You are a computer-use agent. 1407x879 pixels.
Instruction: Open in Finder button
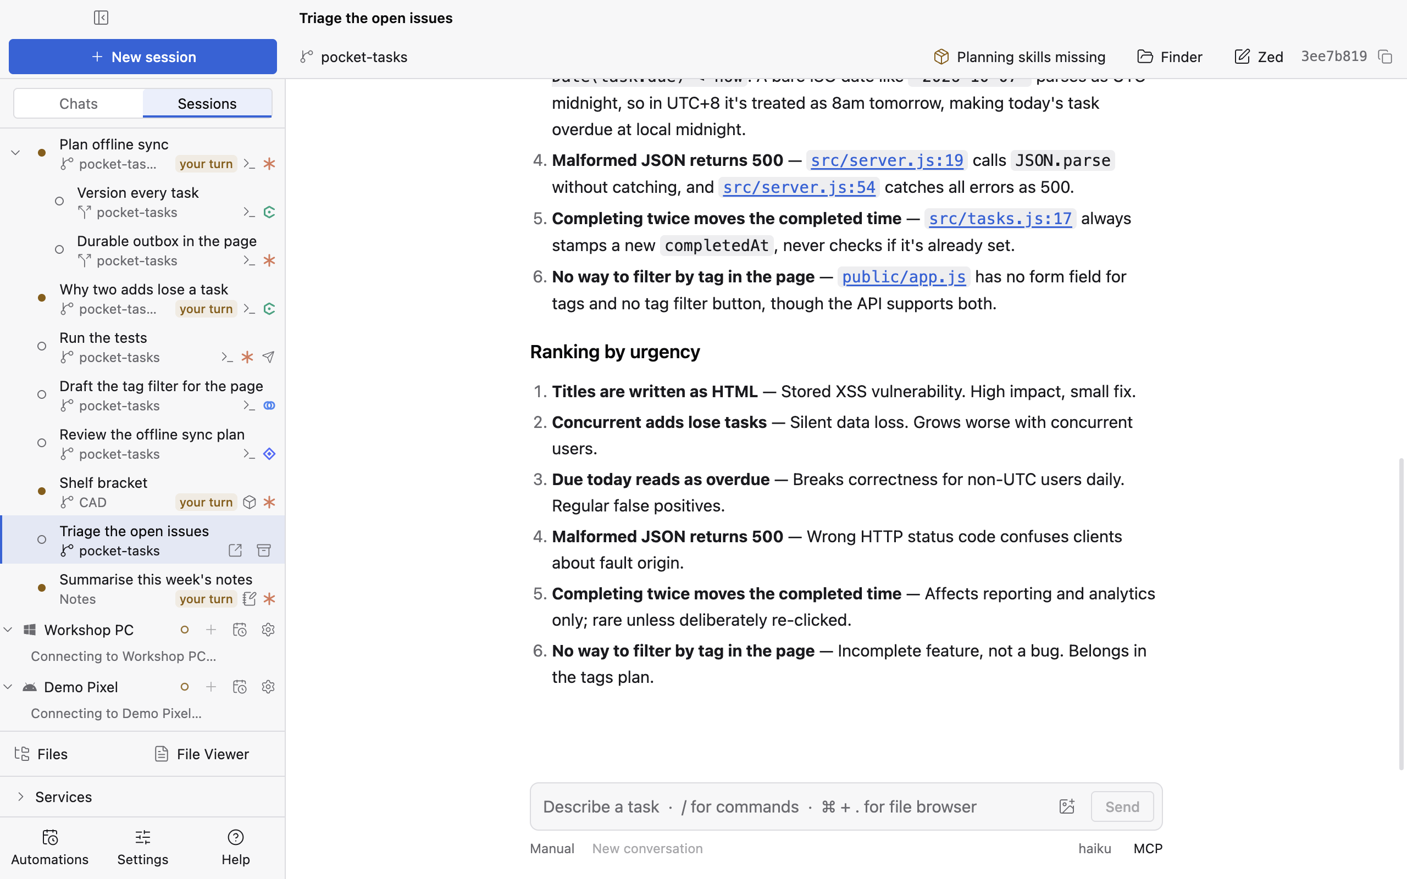pyautogui.click(x=1170, y=57)
